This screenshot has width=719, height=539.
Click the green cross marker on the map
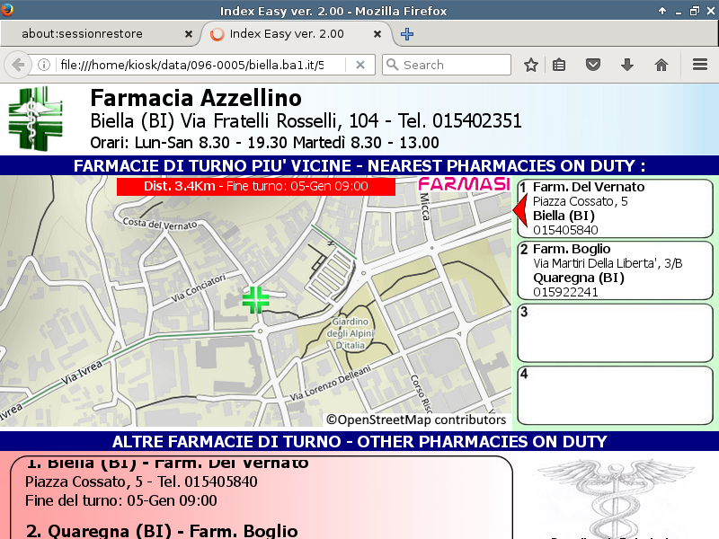(255, 299)
